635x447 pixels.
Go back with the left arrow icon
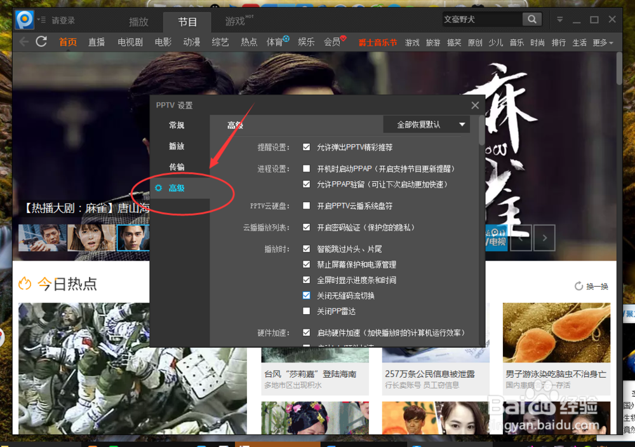tap(24, 42)
